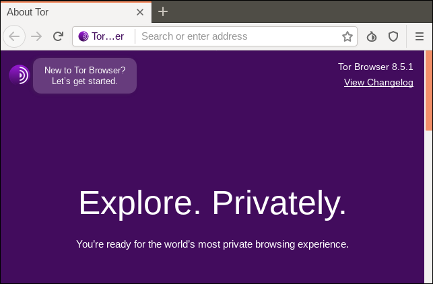The image size is (433, 284).
Task: Open the View Changelog link
Action: click(378, 82)
